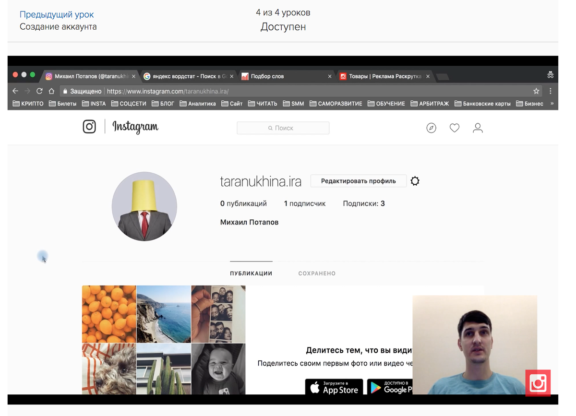Screen dimensions: 576x416
Task: Click the Instagram Поиск search field
Action: (x=283, y=128)
